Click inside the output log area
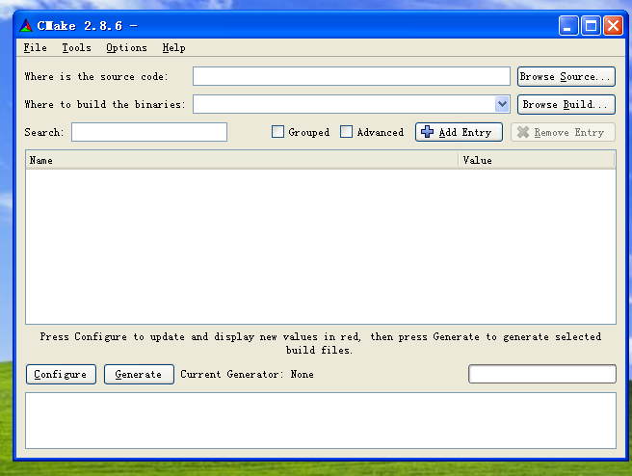 321,420
